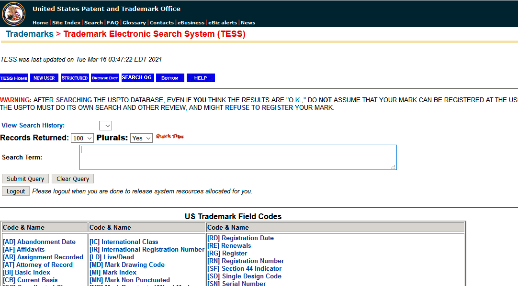The width and height of the screenshot is (518, 286).
Task: Click Submit Query
Action: [25, 179]
